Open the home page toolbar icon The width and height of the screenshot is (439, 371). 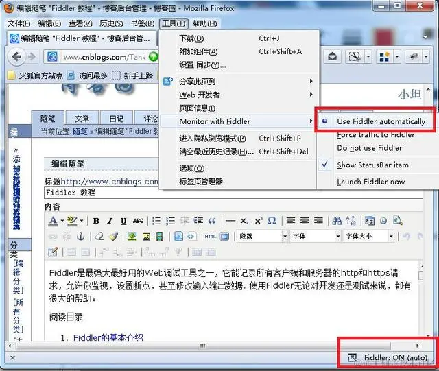tap(332, 56)
